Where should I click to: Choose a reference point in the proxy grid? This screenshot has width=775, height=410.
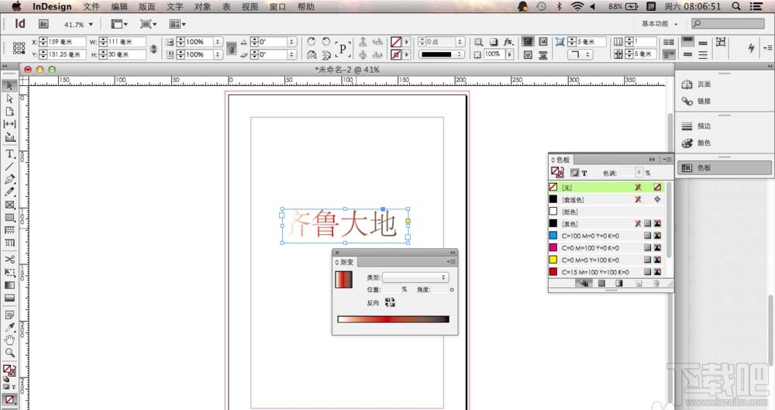(19, 48)
